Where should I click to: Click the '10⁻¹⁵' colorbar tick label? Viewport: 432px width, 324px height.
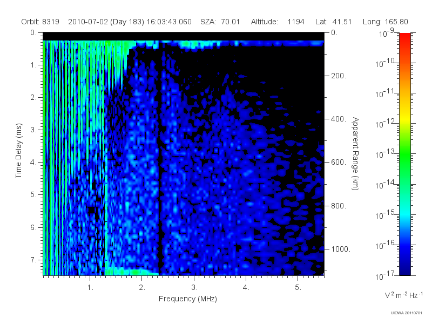(385, 214)
